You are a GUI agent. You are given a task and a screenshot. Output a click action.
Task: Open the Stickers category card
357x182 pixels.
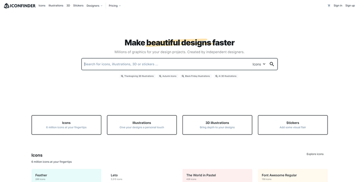tap(293, 125)
